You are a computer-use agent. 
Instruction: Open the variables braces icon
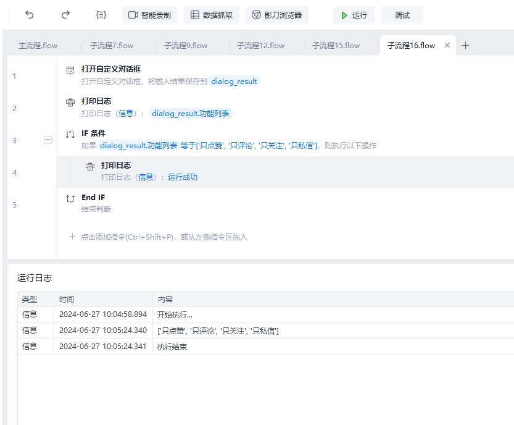(101, 15)
